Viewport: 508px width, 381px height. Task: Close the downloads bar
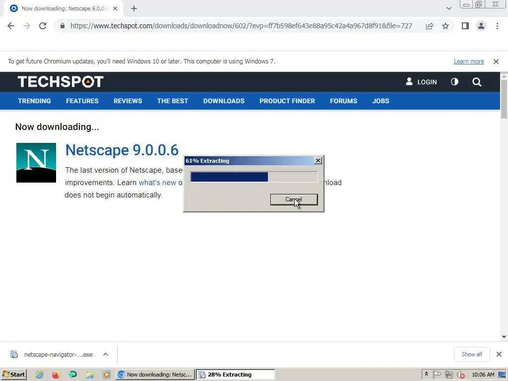[x=499, y=354]
